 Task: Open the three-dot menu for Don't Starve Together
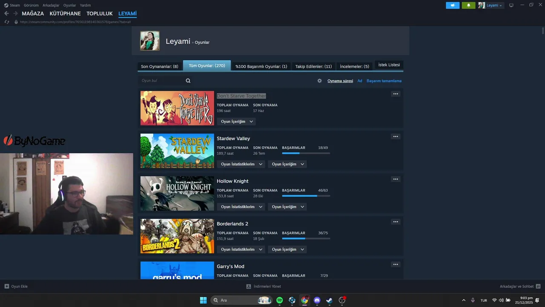(396, 94)
